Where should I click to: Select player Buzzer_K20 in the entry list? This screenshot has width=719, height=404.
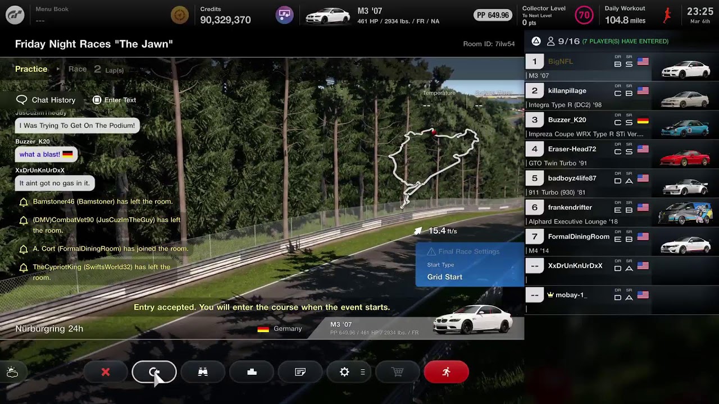click(x=622, y=125)
